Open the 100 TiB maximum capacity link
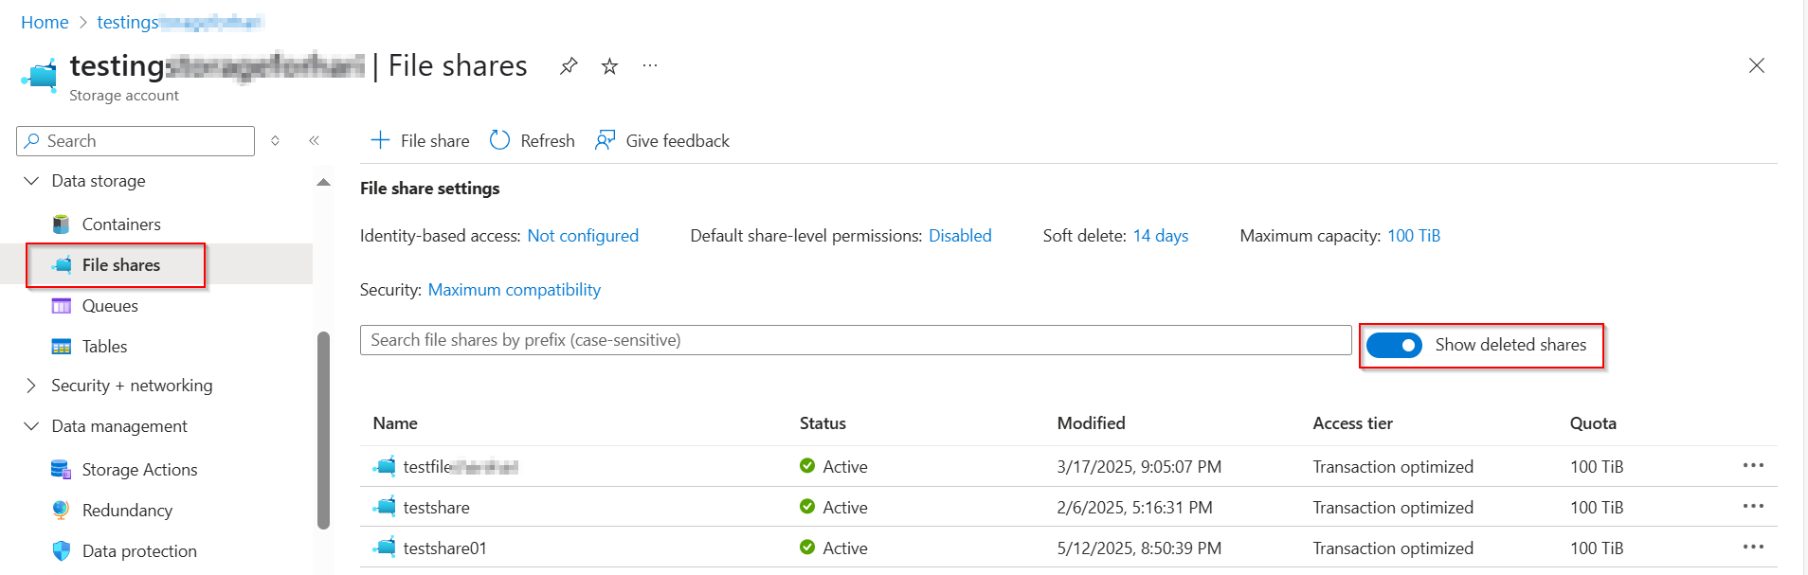The height and width of the screenshot is (575, 1808). (x=1414, y=236)
